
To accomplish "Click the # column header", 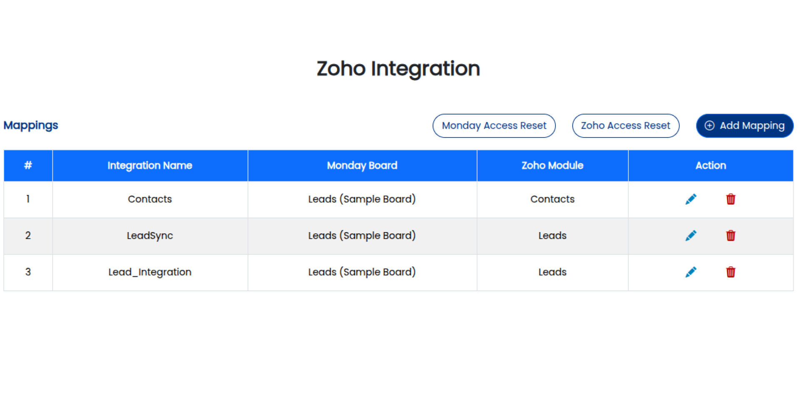I will (x=28, y=165).
